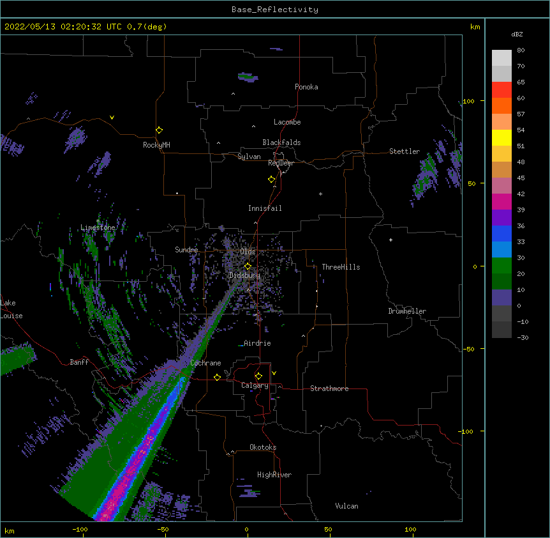Click the yellow V marker northwest of RockyMH
This screenshot has width=550, height=538.
click(x=112, y=118)
